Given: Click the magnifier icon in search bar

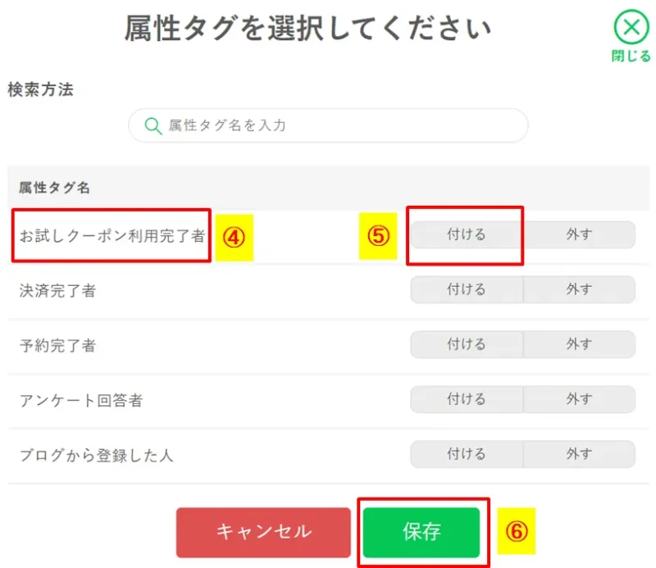Looking at the screenshot, I should click(153, 125).
